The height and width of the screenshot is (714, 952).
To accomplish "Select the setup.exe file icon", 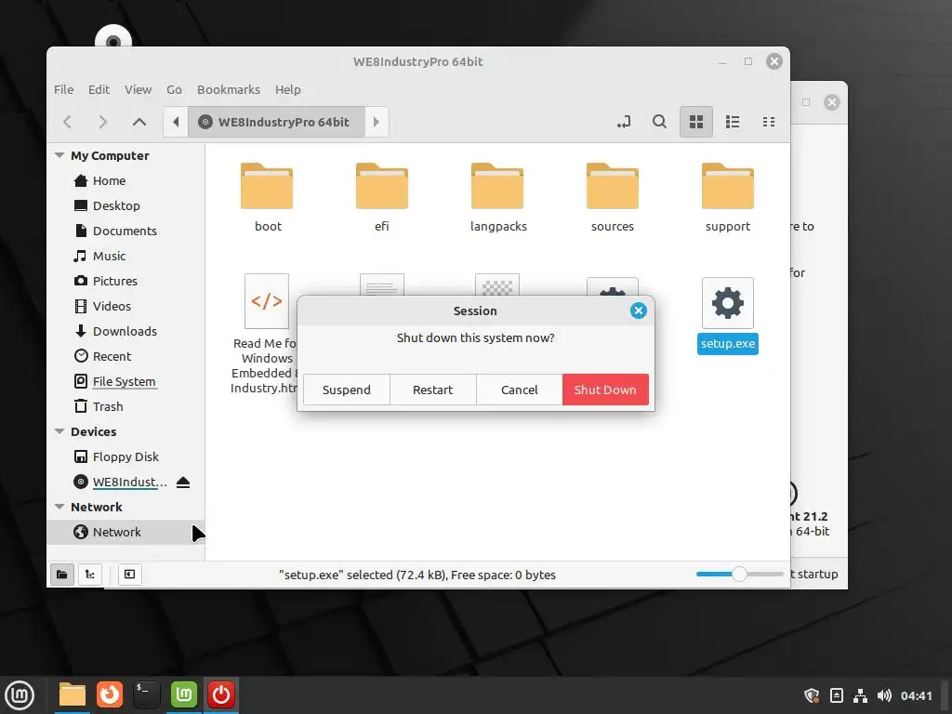I will (x=727, y=303).
